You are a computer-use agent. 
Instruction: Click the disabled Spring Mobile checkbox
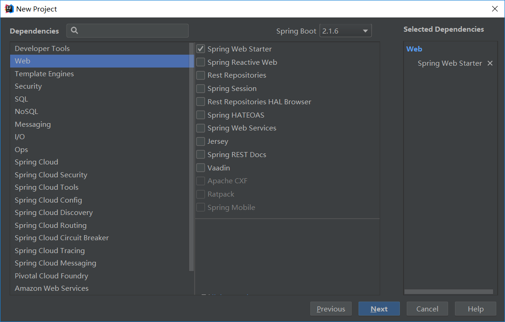point(201,207)
